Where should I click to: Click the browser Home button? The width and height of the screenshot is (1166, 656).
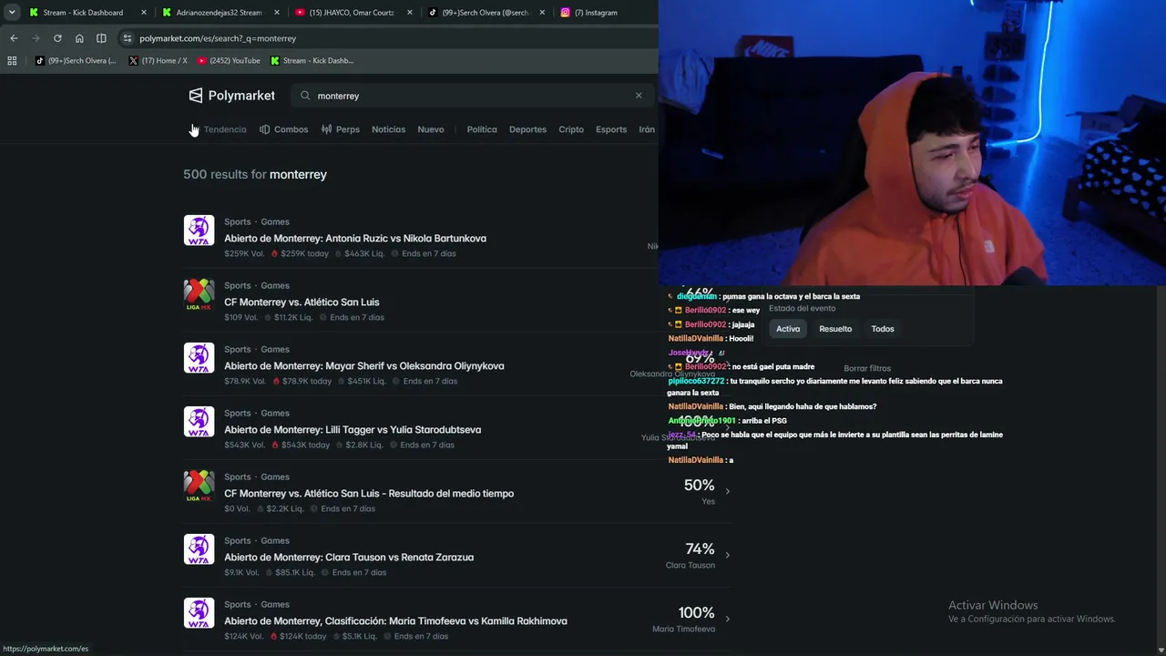click(x=79, y=38)
